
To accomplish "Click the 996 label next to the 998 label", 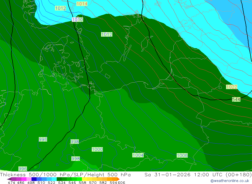I will coord(43,139).
